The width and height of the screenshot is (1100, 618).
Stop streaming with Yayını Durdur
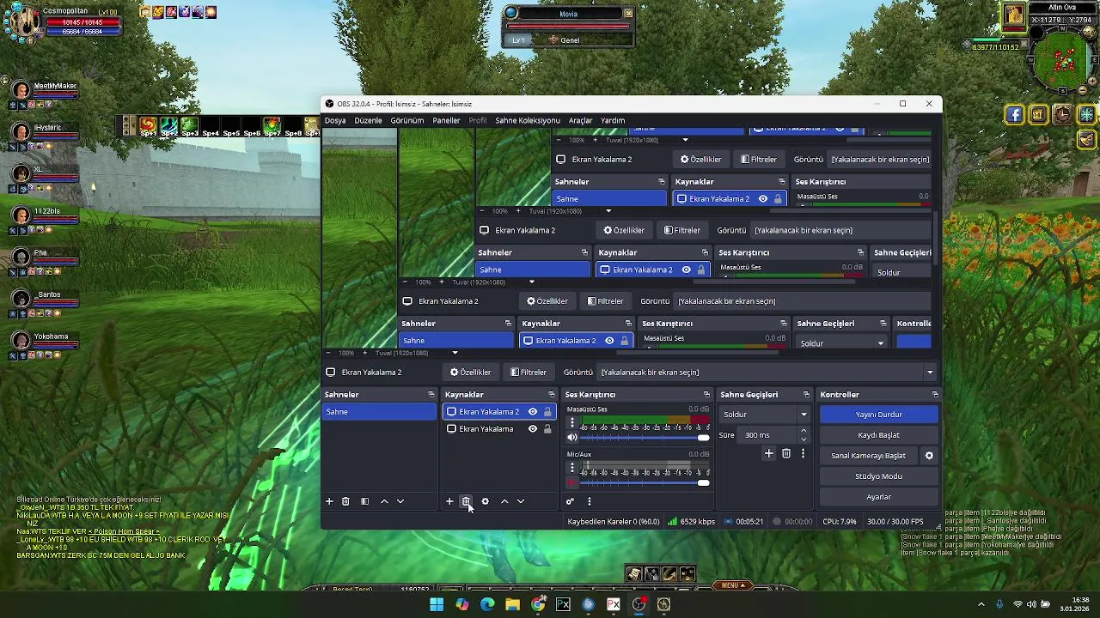(878, 415)
